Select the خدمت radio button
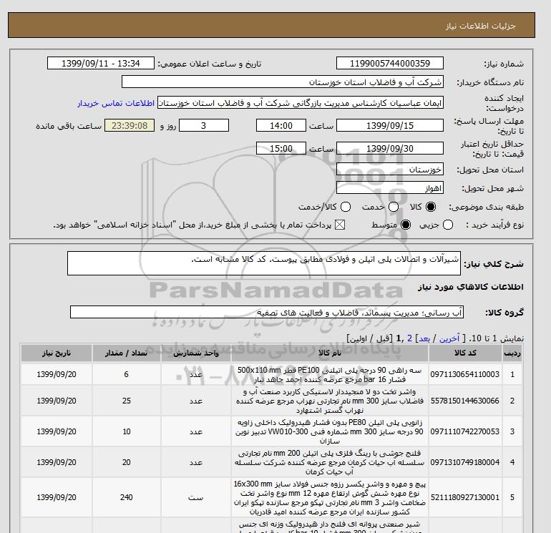Image resolution: width=551 pixels, height=533 pixels. coord(394,207)
